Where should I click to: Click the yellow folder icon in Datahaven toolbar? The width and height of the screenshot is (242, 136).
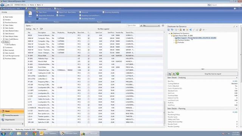(187, 30)
